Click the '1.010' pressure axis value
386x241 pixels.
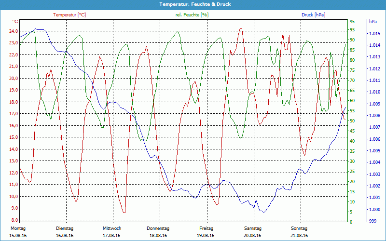tap(375, 92)
